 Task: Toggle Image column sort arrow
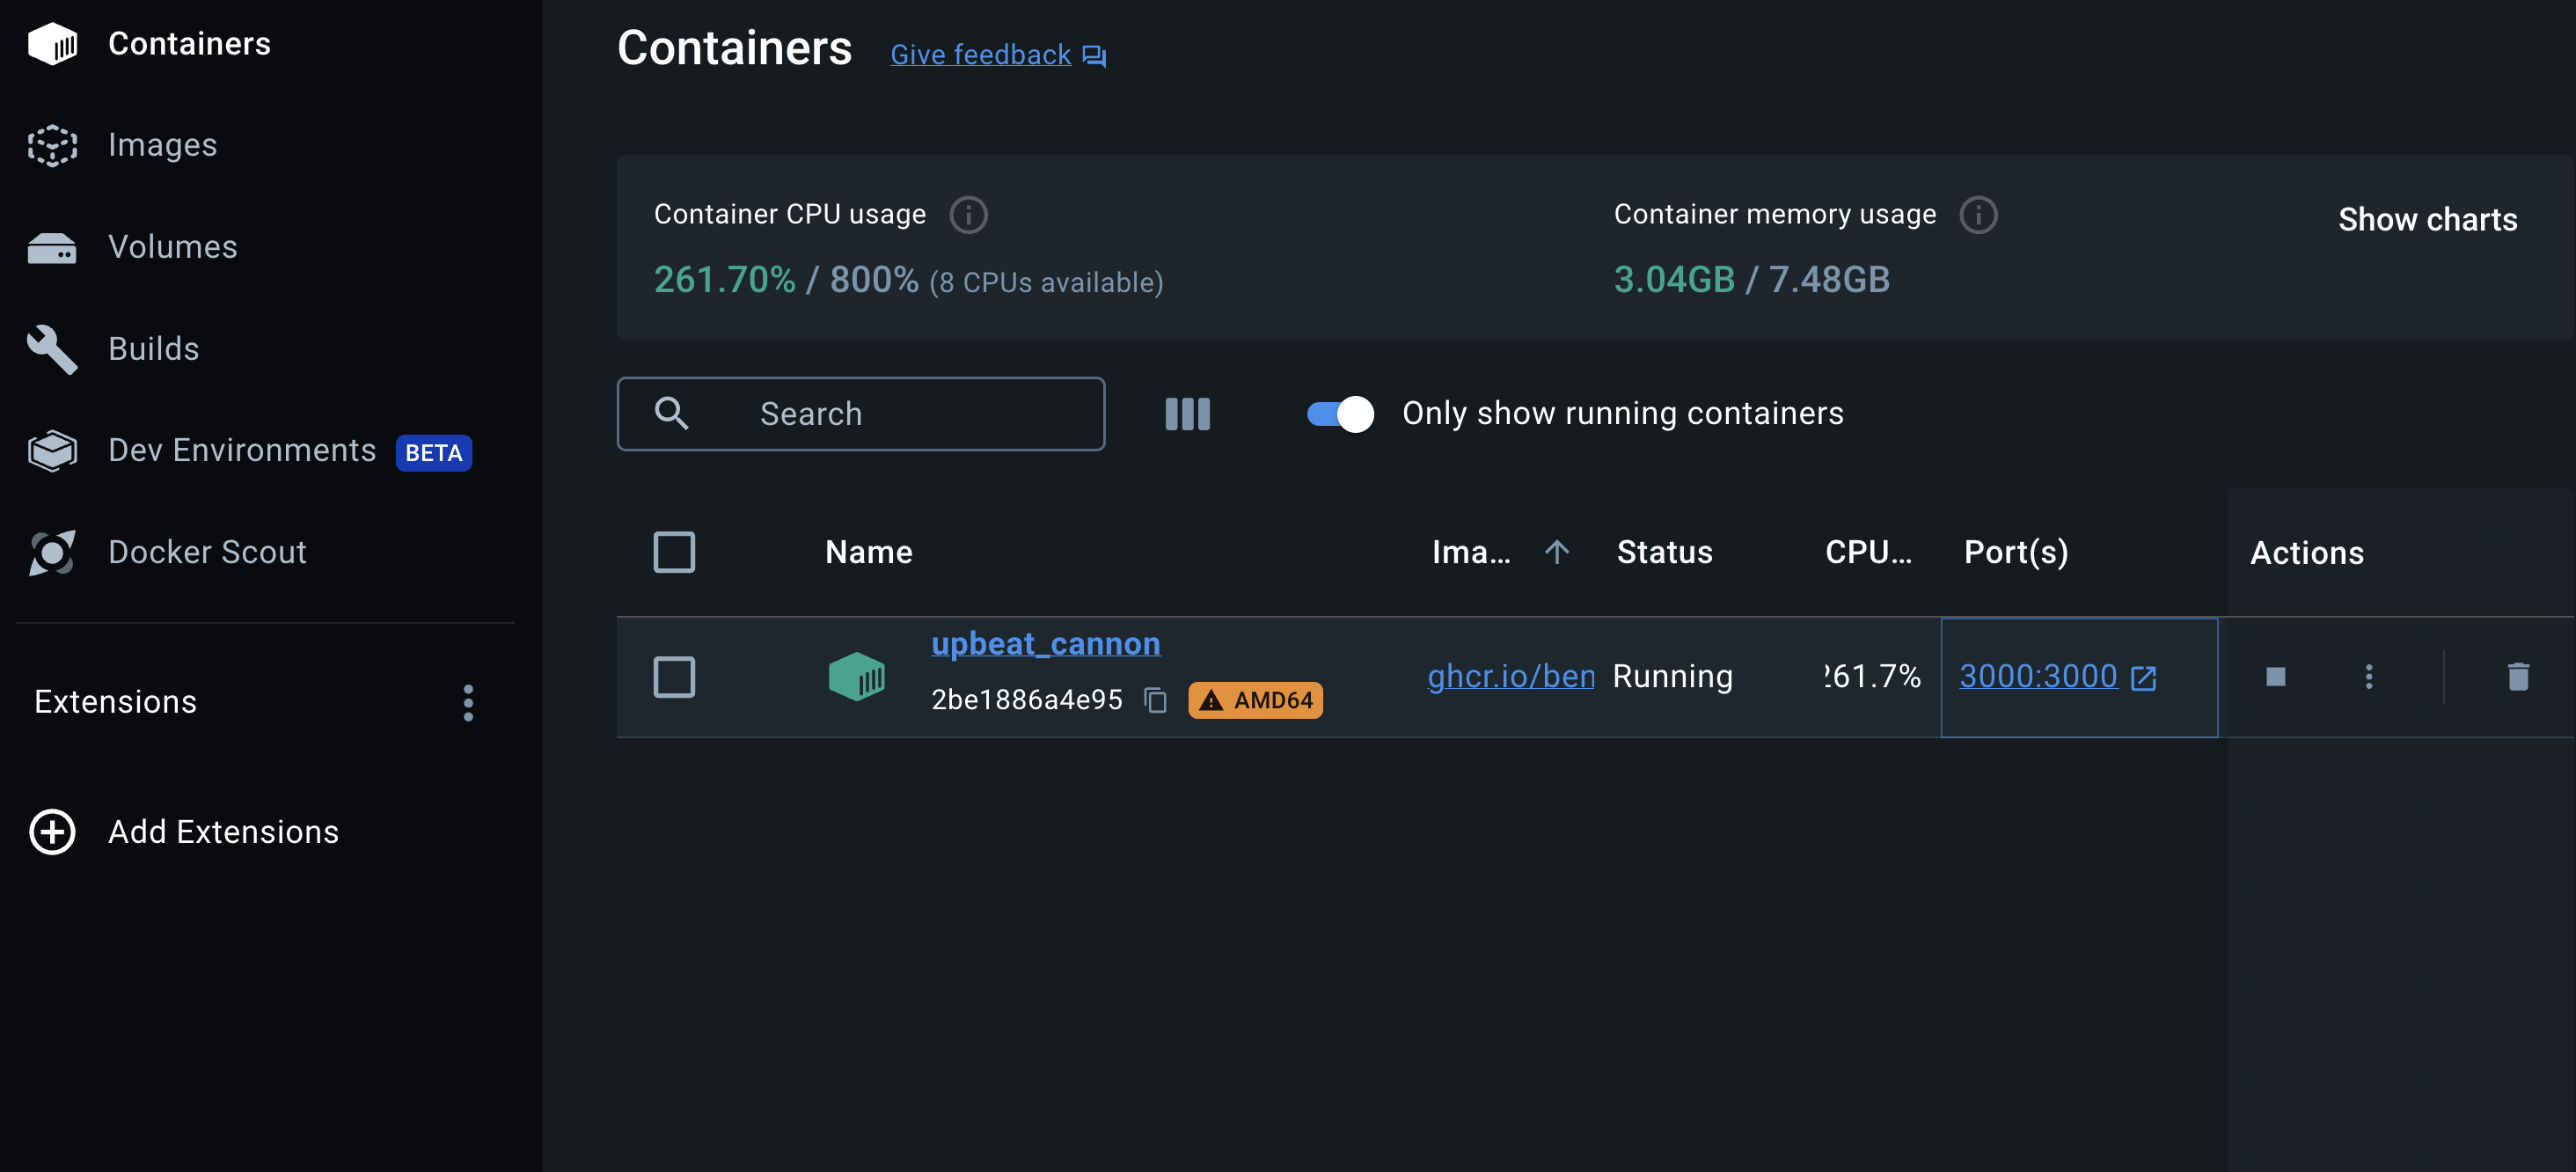1557,551
